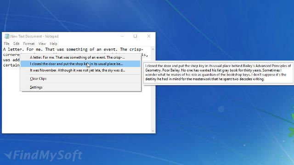Open the Format menu in Notepad

(x=28, y=44)
